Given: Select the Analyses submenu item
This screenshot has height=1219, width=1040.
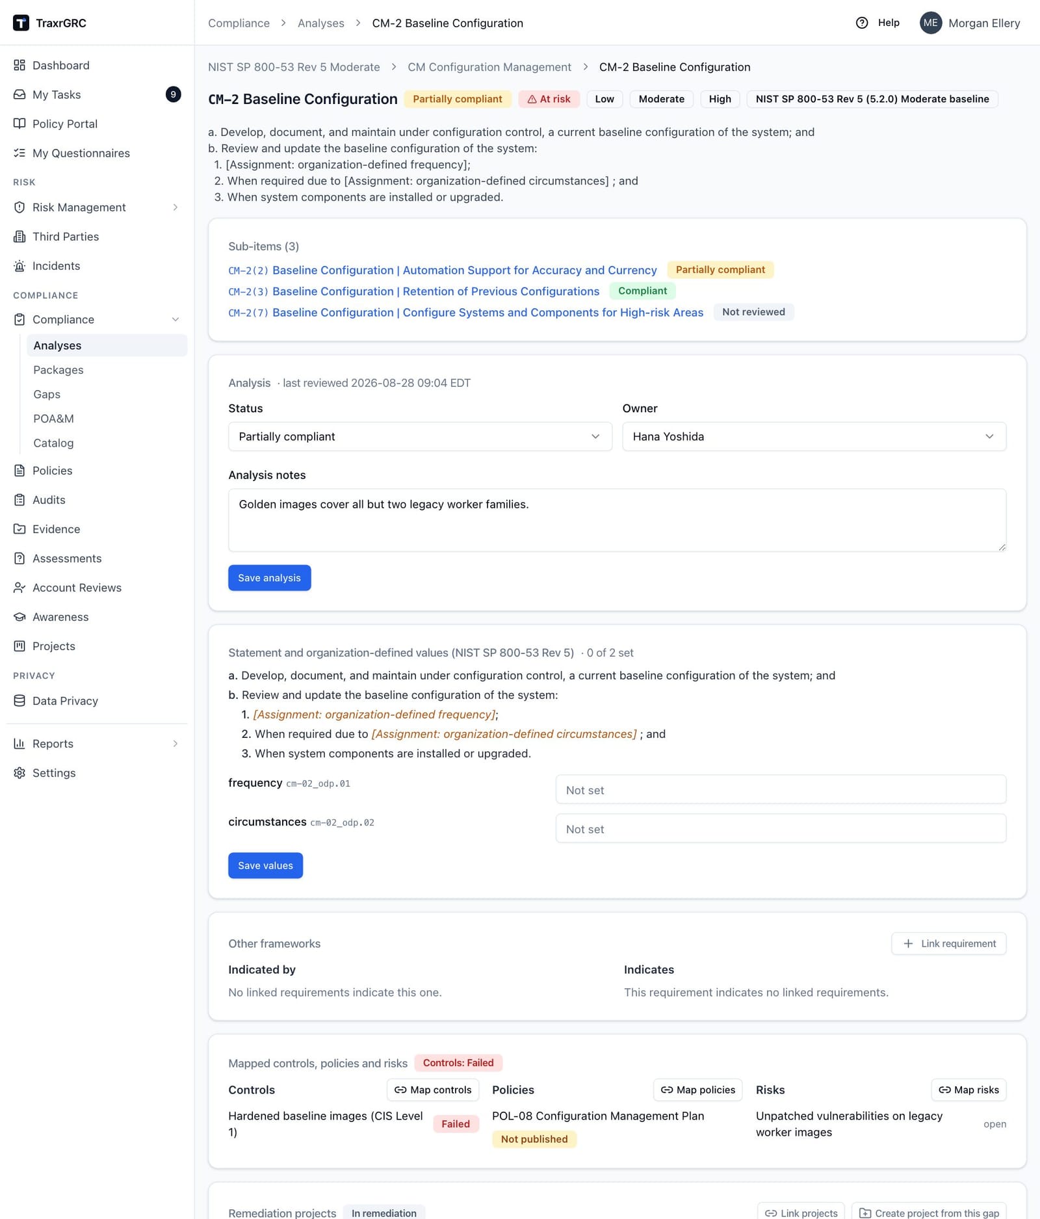Looking at the screenshot, I should (107, 345).
